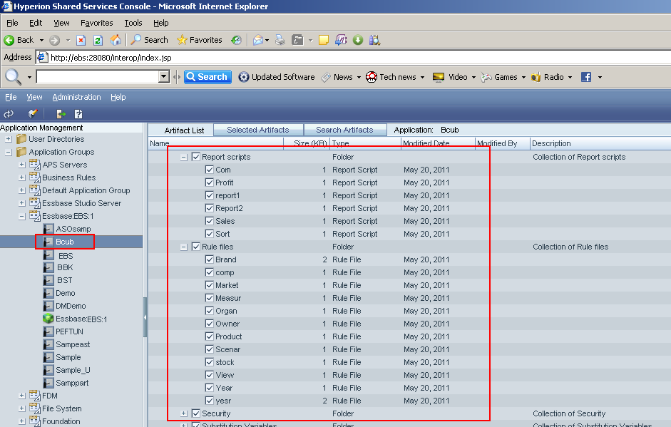Image resolution: width=671 pixels, height=427 pixels.
Task: Toggle the Security folder checkbox
Action: click(x=195, y=413)
